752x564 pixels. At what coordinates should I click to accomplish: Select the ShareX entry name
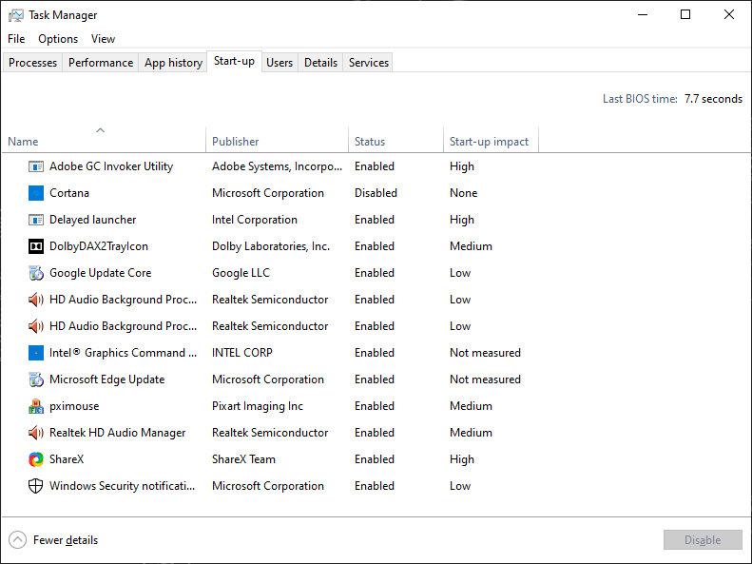[67, 459]
